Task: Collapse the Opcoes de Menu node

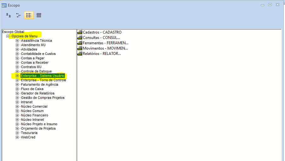Action: pos(8,36)
